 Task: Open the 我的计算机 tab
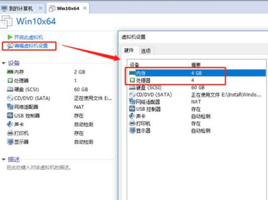21,8
